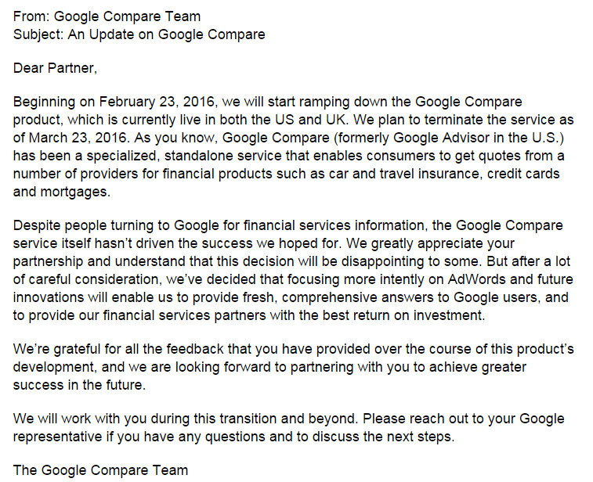This screenshot has width=593, height=482.
Task: Click the closing signature "The Google Compare Team"
Action: (100, 470)
